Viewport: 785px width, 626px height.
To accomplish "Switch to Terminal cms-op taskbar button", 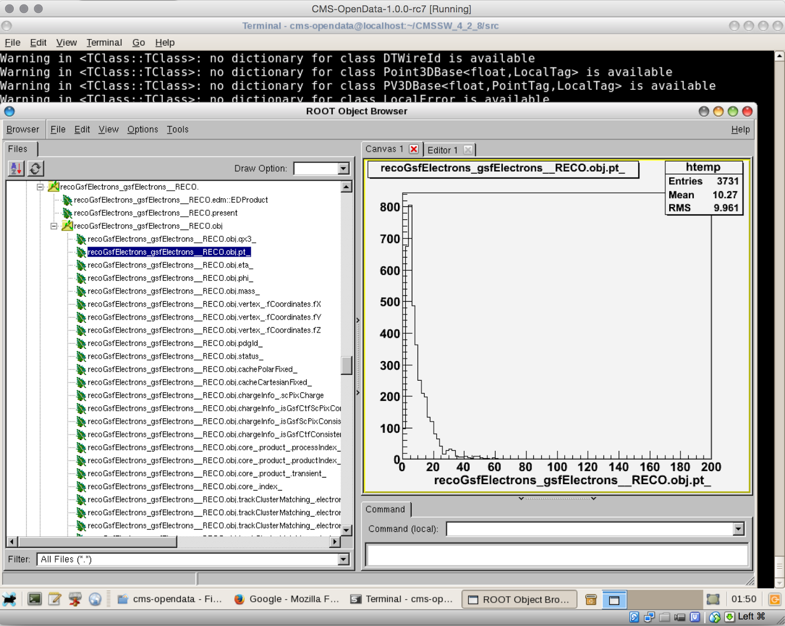I will tap(402, 599).
